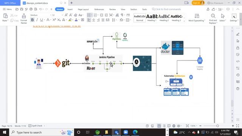
Task: Click the Go Premium button
Action: [215, 3]
